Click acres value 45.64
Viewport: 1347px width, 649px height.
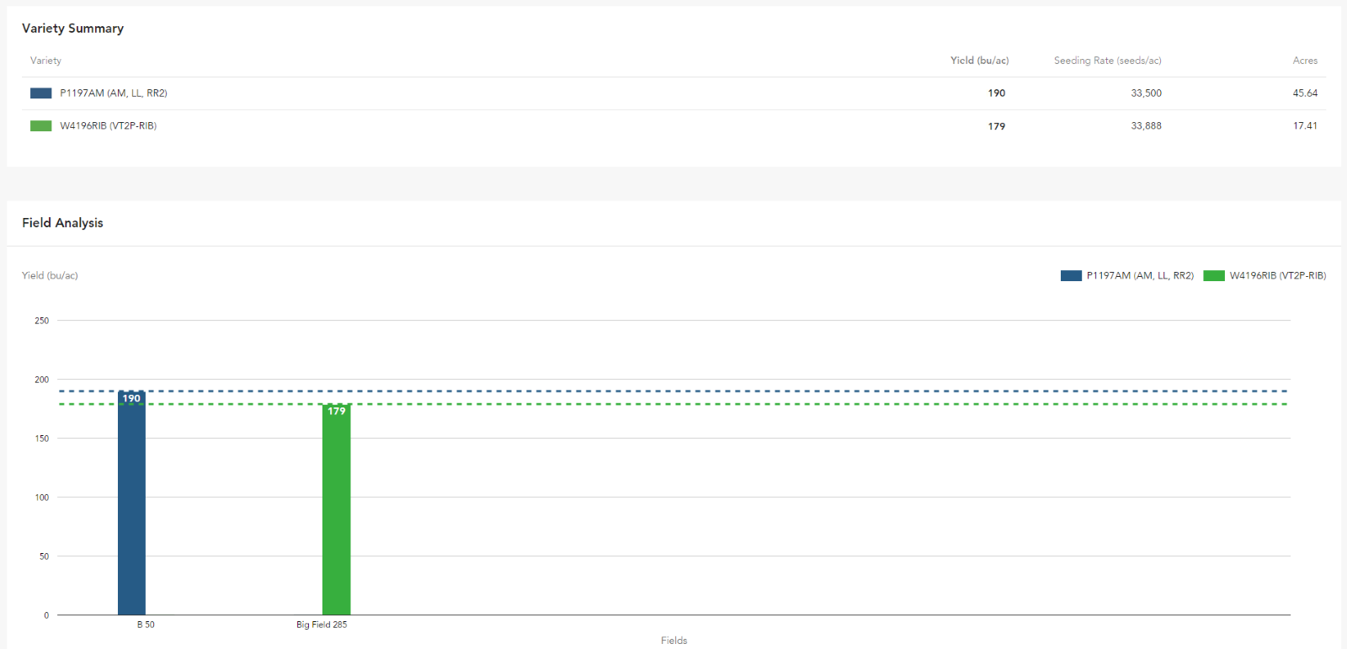[1305, 93]
